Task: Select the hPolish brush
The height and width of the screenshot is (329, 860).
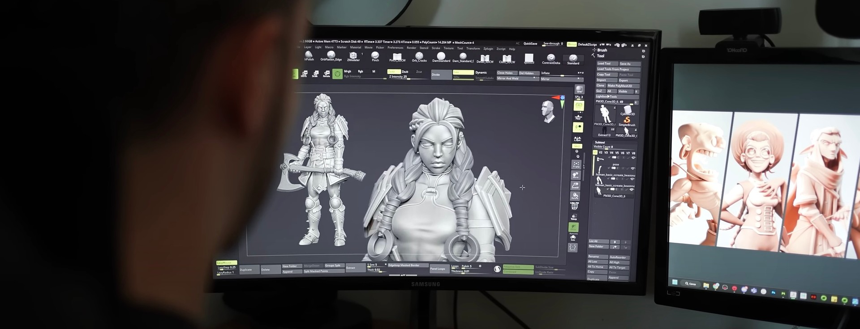Action: coord(309,56)
